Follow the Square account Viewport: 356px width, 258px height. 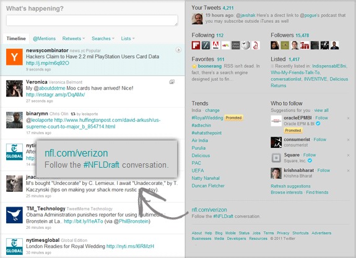click(x=310, y=155)
